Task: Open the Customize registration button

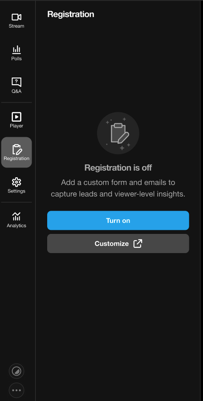Action: point(118,243)
